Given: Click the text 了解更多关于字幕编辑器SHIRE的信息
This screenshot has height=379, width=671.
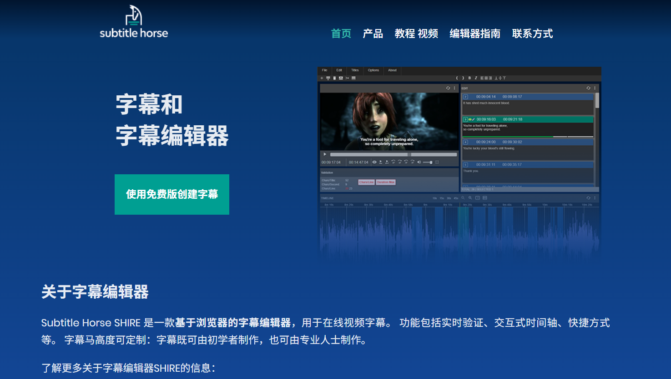Looking at the screenshot, I should tap(128, 368).
